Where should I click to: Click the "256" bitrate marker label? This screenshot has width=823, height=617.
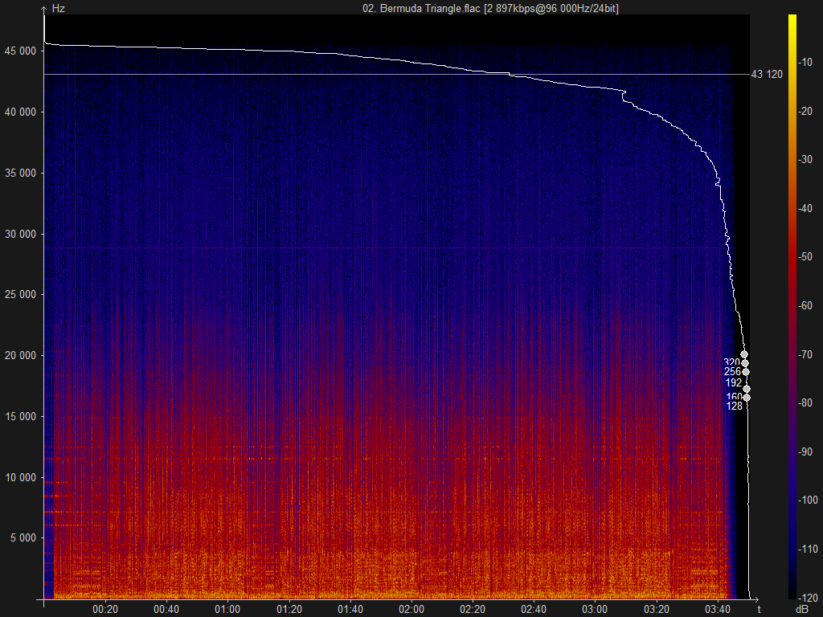732,371
